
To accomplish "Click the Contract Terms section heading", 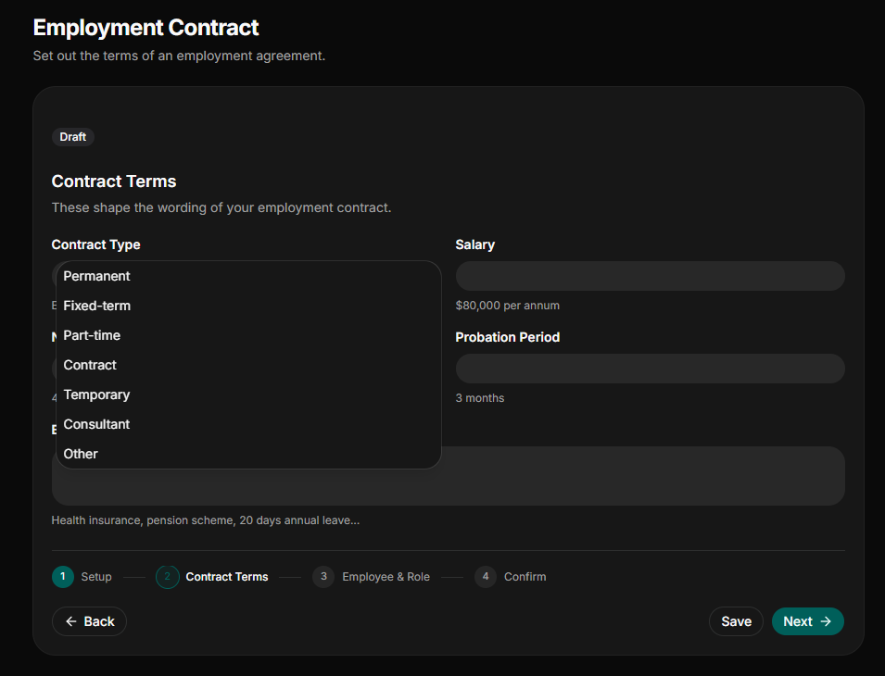I will pos(114,182).
